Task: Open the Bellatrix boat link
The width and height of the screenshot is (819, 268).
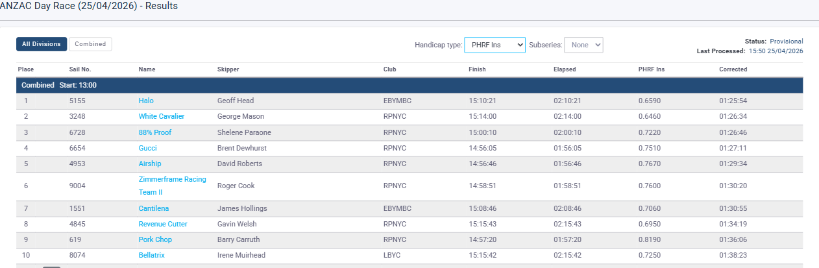Action: (152, 256)
